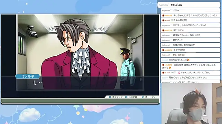The height and width of the screenshot is (124, 222).
Task: Select chat message @ishi6019 あらま
Action: (x=191, y=60)
